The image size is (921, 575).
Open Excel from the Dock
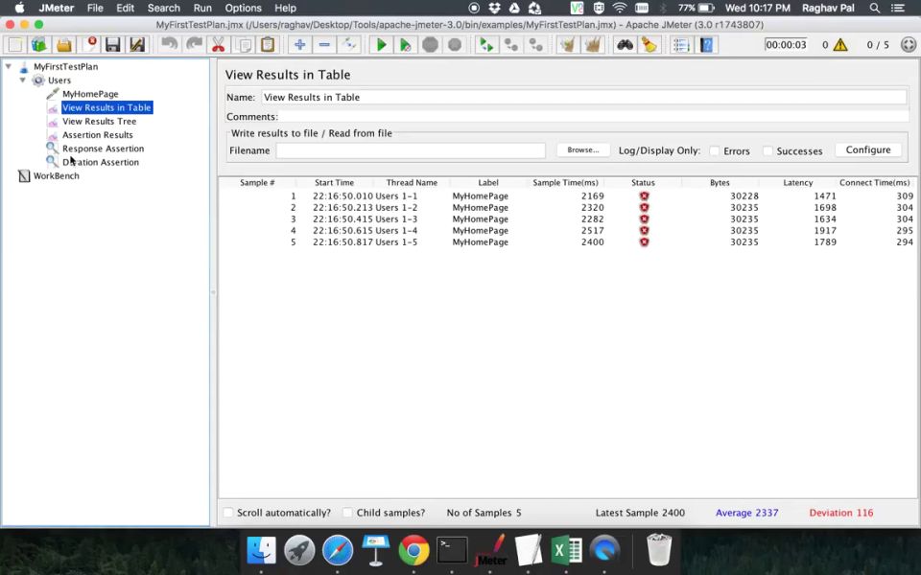(566, 550)
